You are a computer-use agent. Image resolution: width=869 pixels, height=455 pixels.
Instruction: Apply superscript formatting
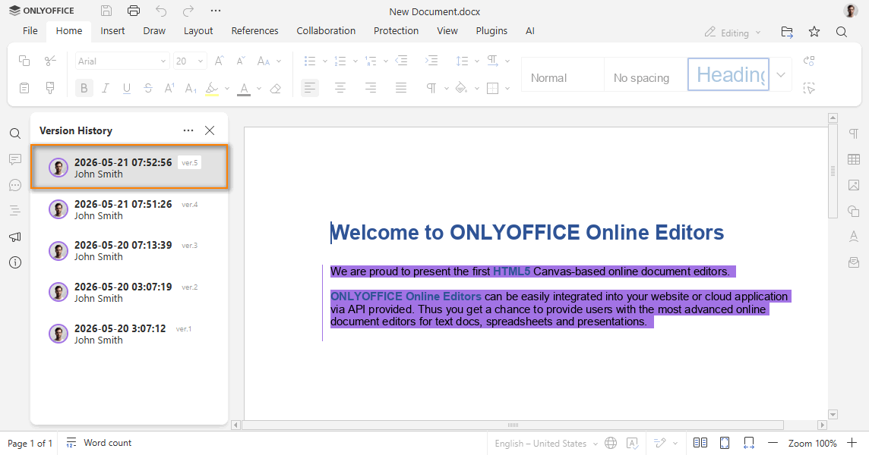[x=169, y=88]
